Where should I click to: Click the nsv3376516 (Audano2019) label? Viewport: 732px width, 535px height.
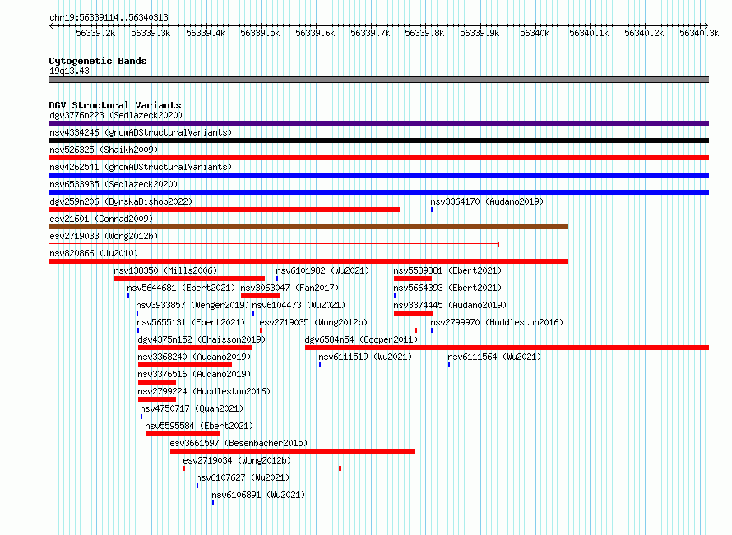pos(194,374)
